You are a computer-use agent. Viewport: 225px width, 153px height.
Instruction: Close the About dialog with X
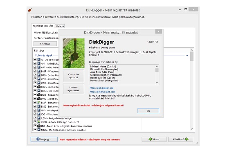[159, 32]
